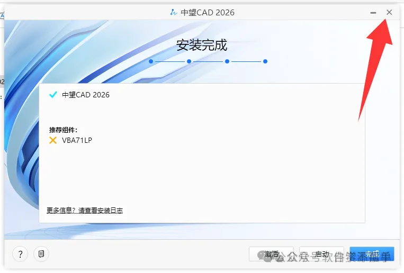
Task: Minimize the 中望CAD 2026 installer window
Action: 373,13
